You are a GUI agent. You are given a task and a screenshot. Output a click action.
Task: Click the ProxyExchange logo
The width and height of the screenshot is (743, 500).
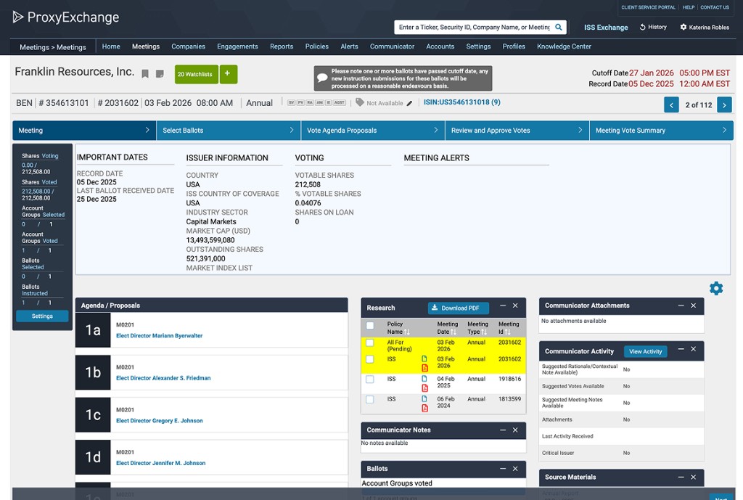(66, 17)
